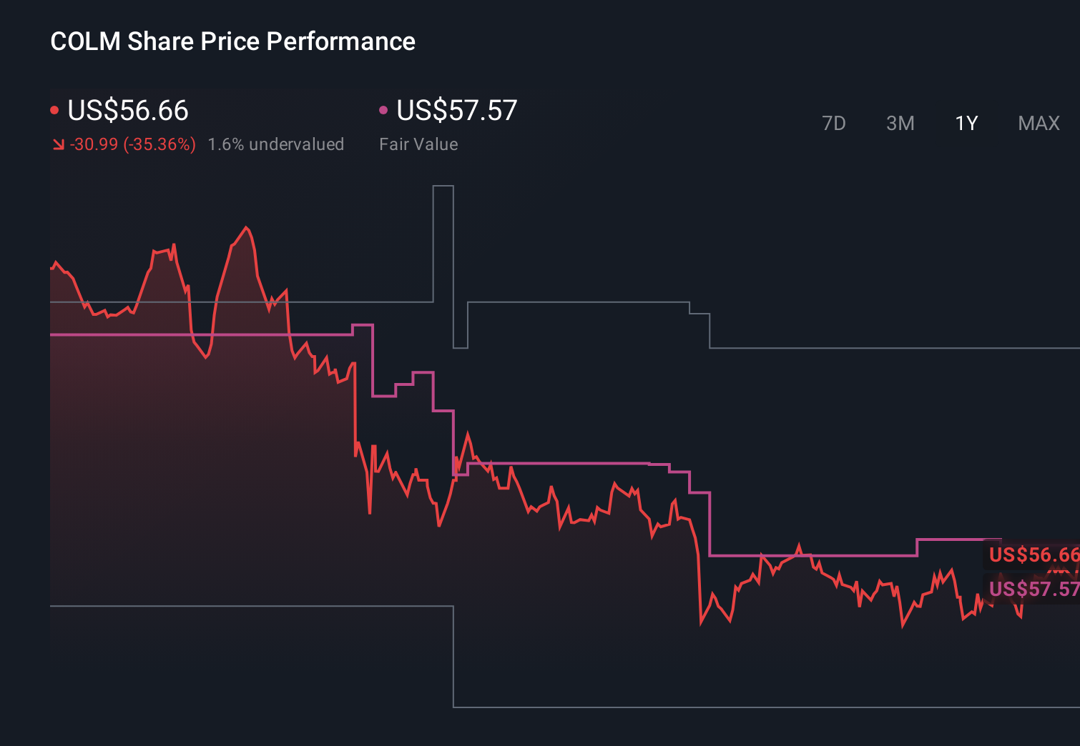Select the 3M time range view
1080x746 pixels.
point(900,123)
